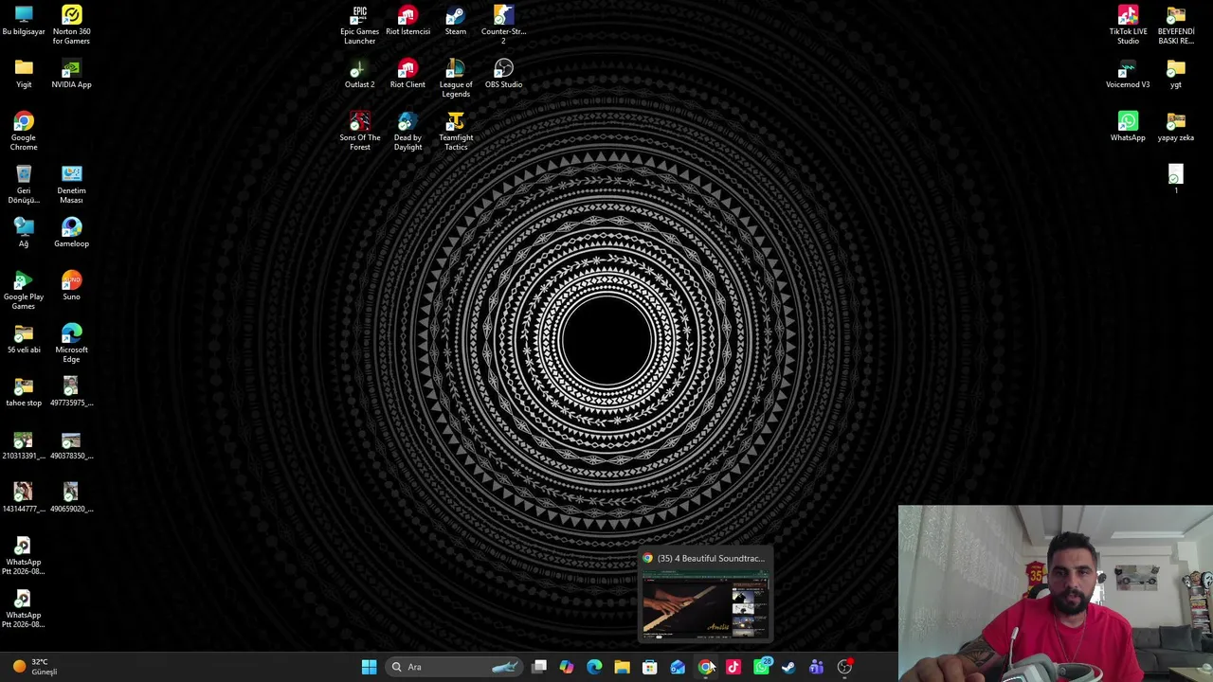
Task: Open Microsoft Teams from the taskbar
Action: tap(816, 667)
